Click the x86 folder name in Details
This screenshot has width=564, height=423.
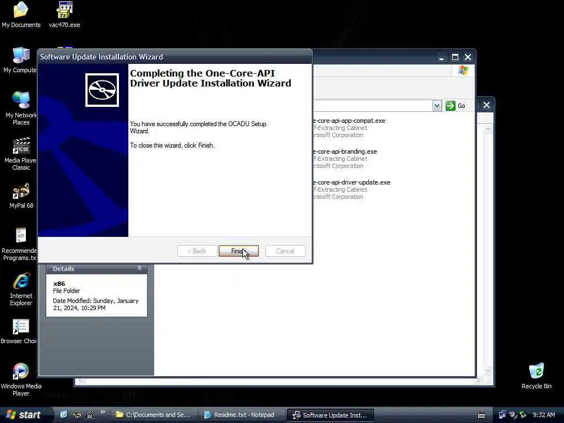pos(59,284)
